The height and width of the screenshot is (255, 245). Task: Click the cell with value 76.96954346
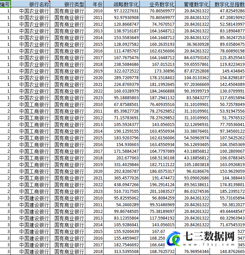(193, 251)
